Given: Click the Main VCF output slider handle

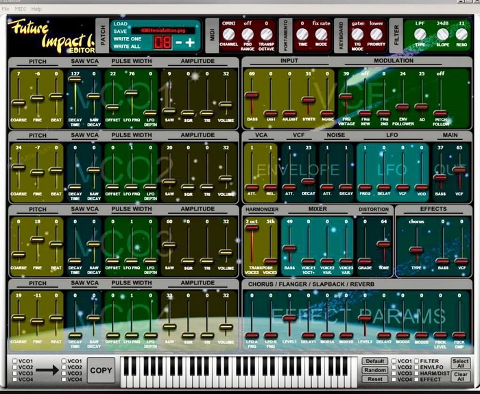Looking at the screenshot, I should pyautogui.click(x=459, y=170).
